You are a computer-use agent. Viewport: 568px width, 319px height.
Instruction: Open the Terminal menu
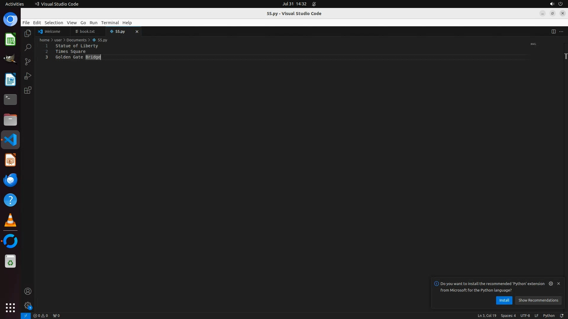110,23
